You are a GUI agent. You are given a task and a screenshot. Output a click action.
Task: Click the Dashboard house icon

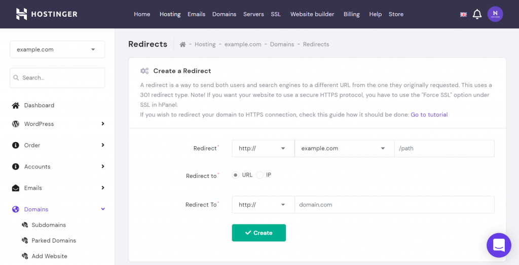[x=16, y=105]
